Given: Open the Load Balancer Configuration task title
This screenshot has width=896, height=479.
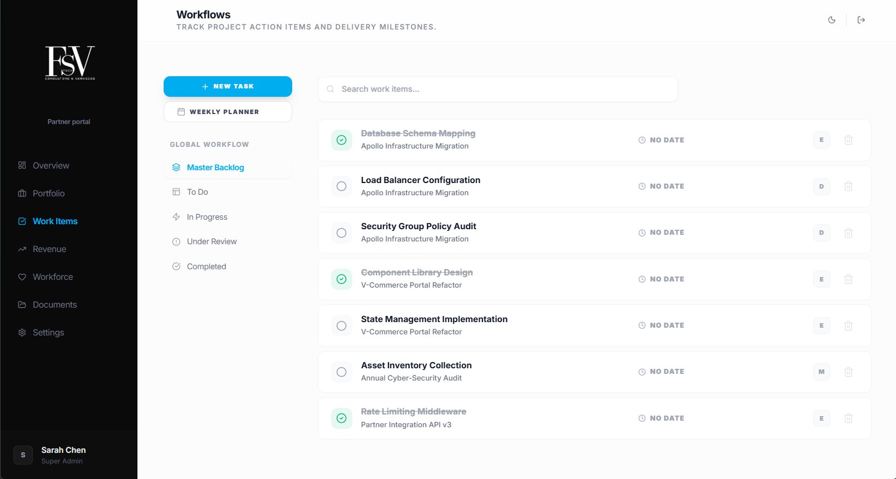Looking at the screenshot, I should pos(421,180).
